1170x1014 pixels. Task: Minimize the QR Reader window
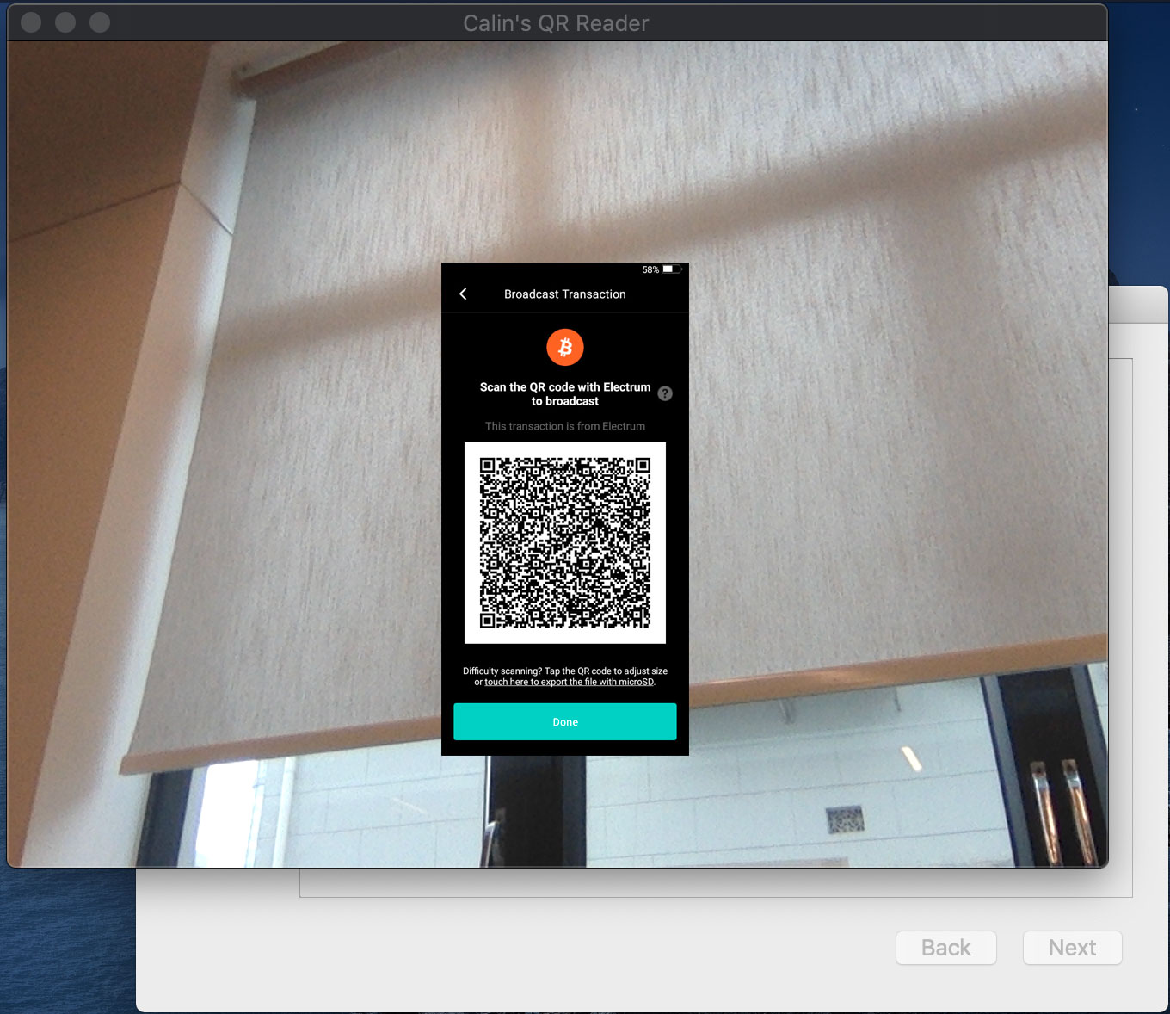(x=65, y=22)
